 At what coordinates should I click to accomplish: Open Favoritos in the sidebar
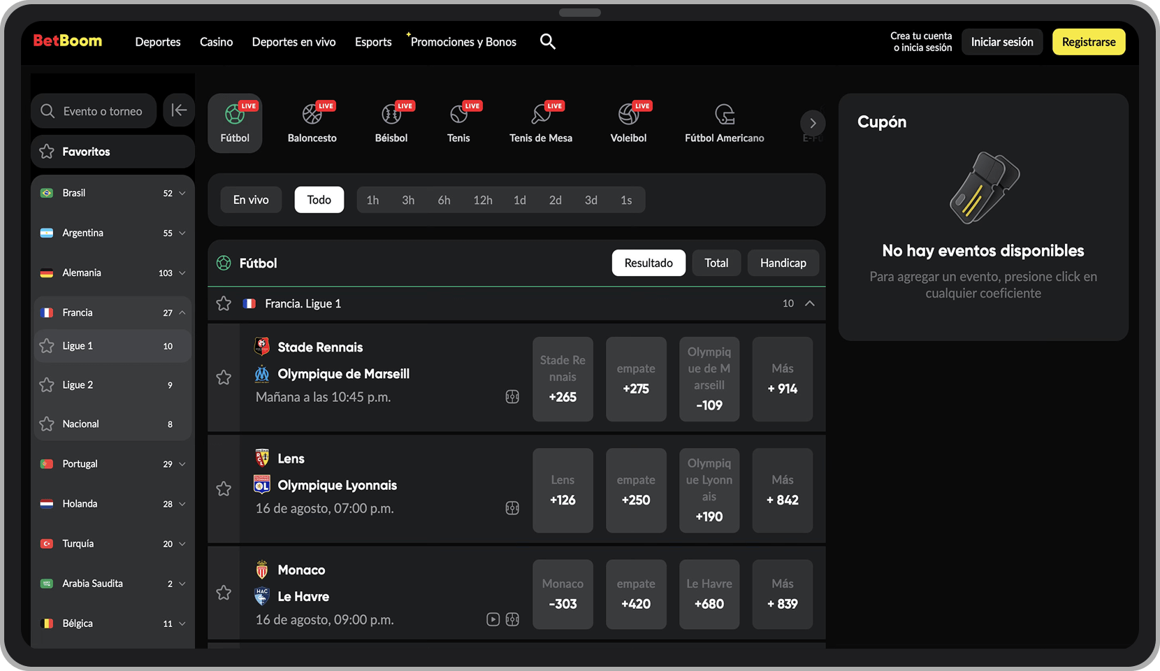[x=113, y=152]
